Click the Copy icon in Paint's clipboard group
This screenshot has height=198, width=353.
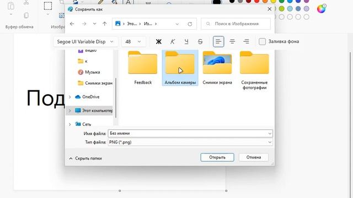pos(26,15)
